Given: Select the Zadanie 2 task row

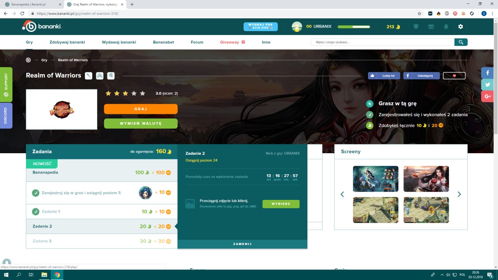Looking at the screenshot, I should pyautogui.click(x=102, y=226).
